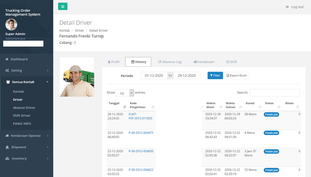Click the Log out icon
The width and height of the screenshot is (311, 177).
pyautogui.click(x=287, y=7)
